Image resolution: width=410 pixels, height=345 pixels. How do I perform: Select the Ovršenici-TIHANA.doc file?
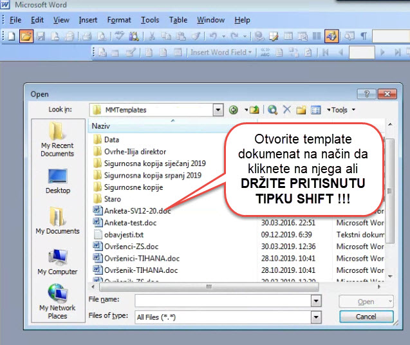pyautogui.click(x=136, y=258)
